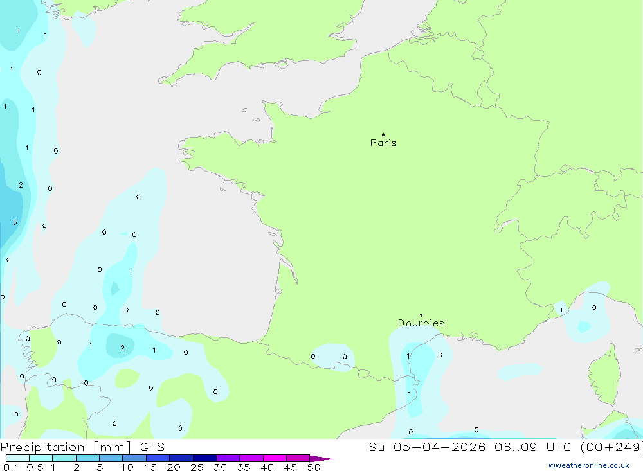The width and height of the screenshot is (643, 471).
Task: Pick the 20–25 mm dark blue legend swatch
Action: (181, 458)
